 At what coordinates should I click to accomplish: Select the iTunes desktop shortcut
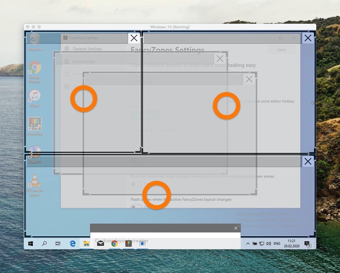tap(35, 99)
